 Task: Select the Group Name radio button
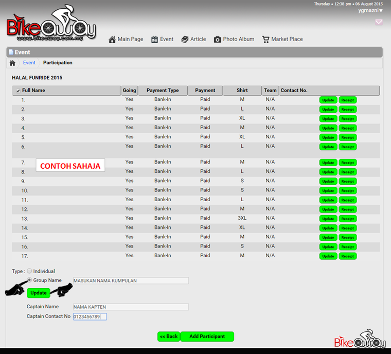pos(29,280)
